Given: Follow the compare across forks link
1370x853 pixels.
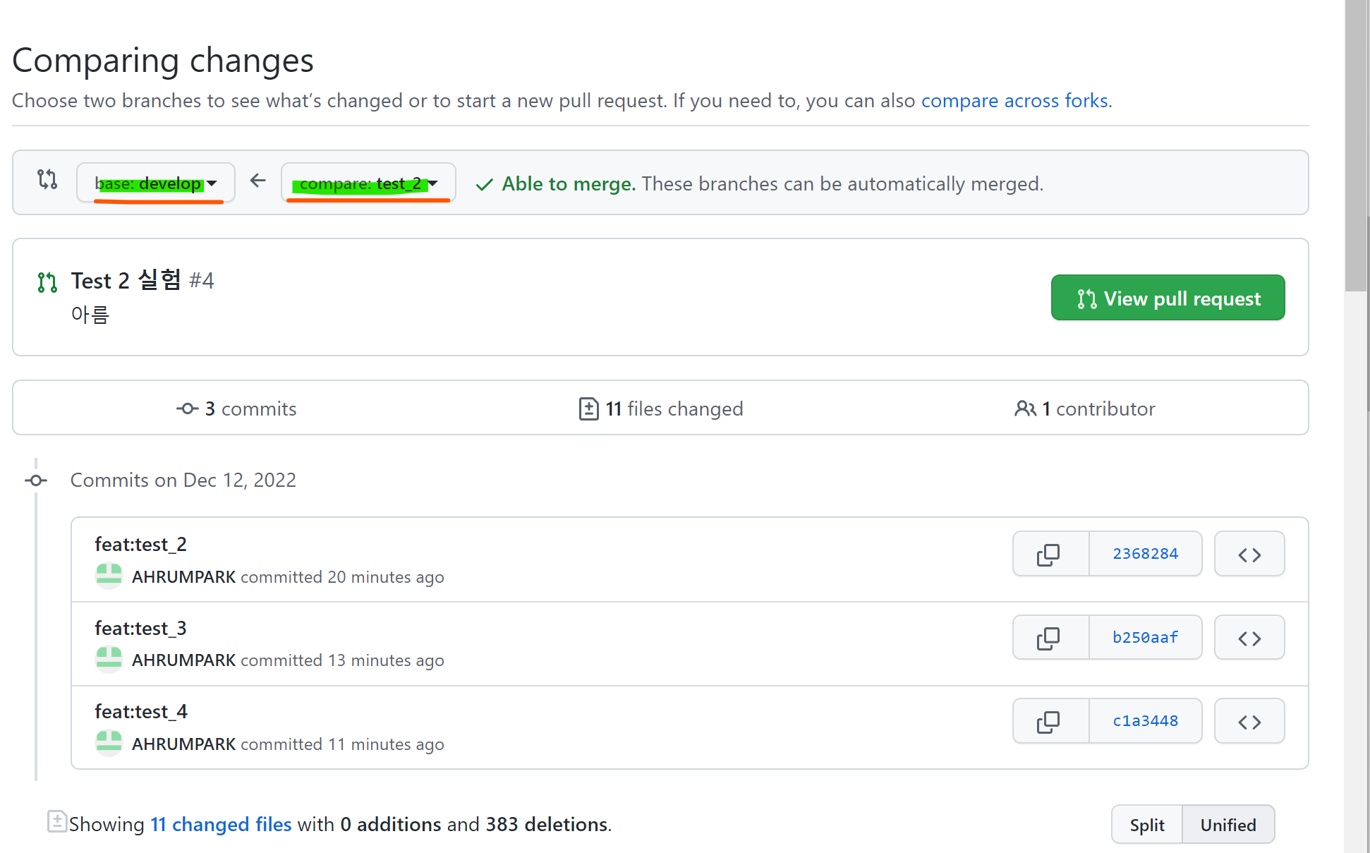Looking at the screenshot, I should coord(1014,101).
